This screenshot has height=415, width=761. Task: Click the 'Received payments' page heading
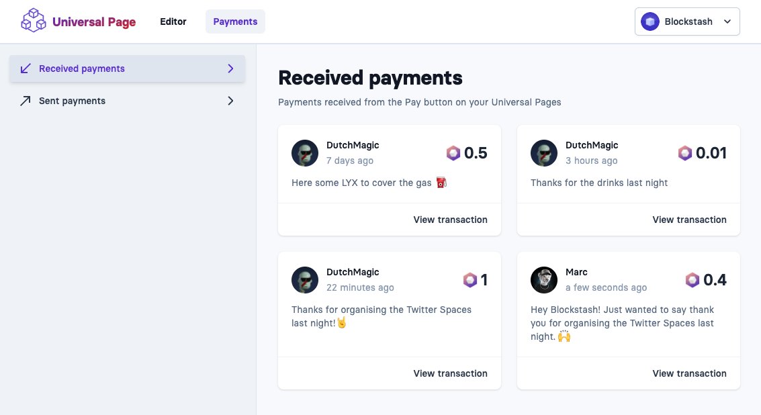tap(370, 78)
